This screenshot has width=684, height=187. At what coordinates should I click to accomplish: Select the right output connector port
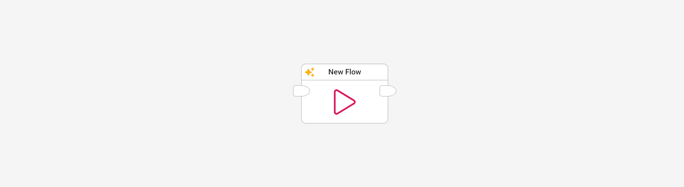[388, 91]
